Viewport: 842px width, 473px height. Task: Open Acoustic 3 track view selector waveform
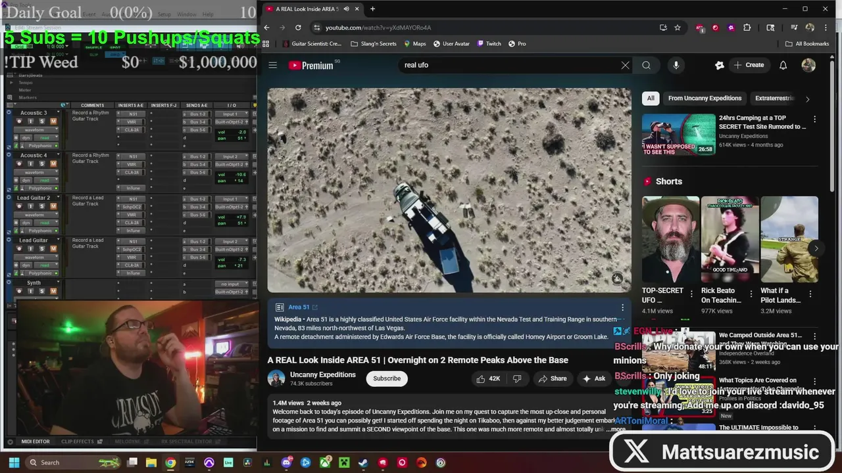point(36,130)
